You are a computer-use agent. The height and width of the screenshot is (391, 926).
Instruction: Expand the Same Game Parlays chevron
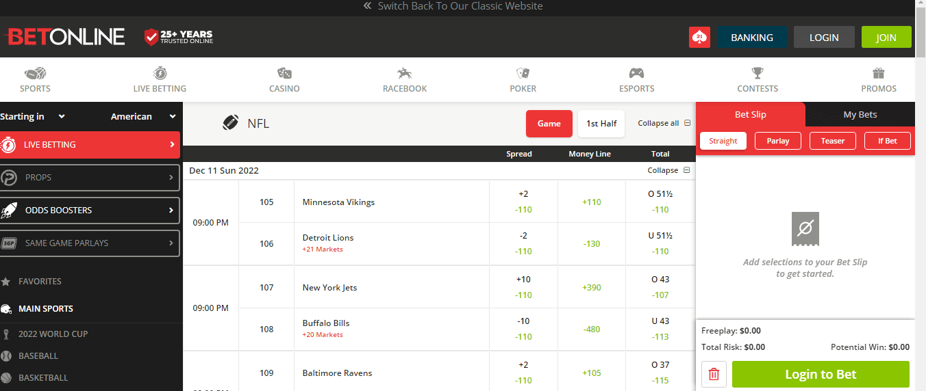click(171, 243)
